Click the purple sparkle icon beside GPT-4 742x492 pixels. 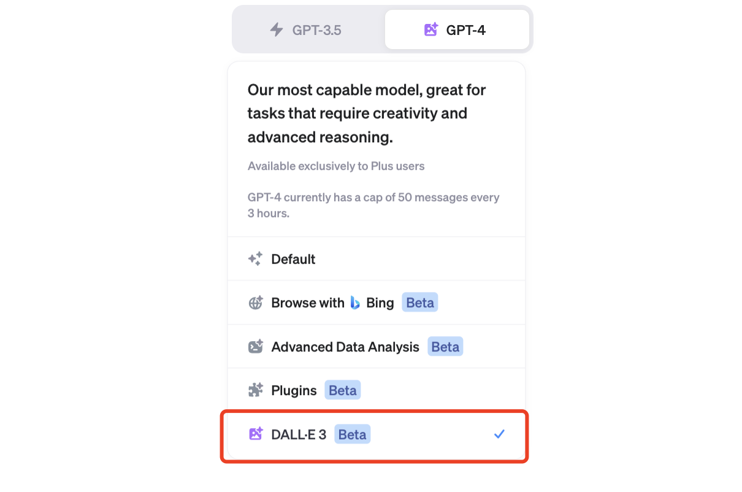[431, 29]
